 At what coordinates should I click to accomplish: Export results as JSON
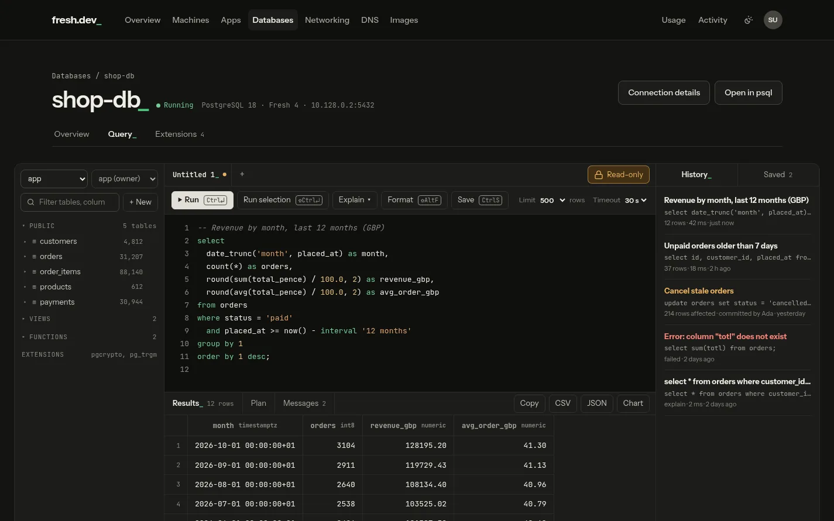coord(597,403)
